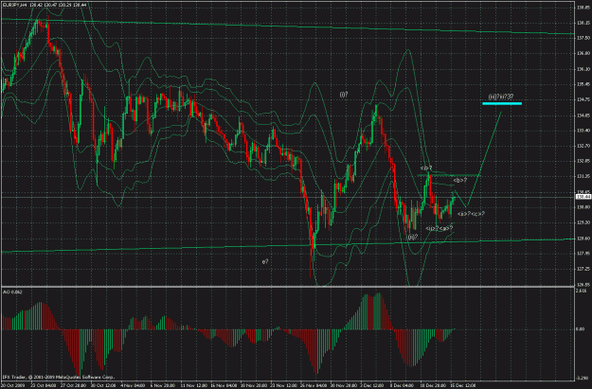Click the -2.292 oscillator scale value
Viewport: 592px width, 389px height.
pos(582,378)
